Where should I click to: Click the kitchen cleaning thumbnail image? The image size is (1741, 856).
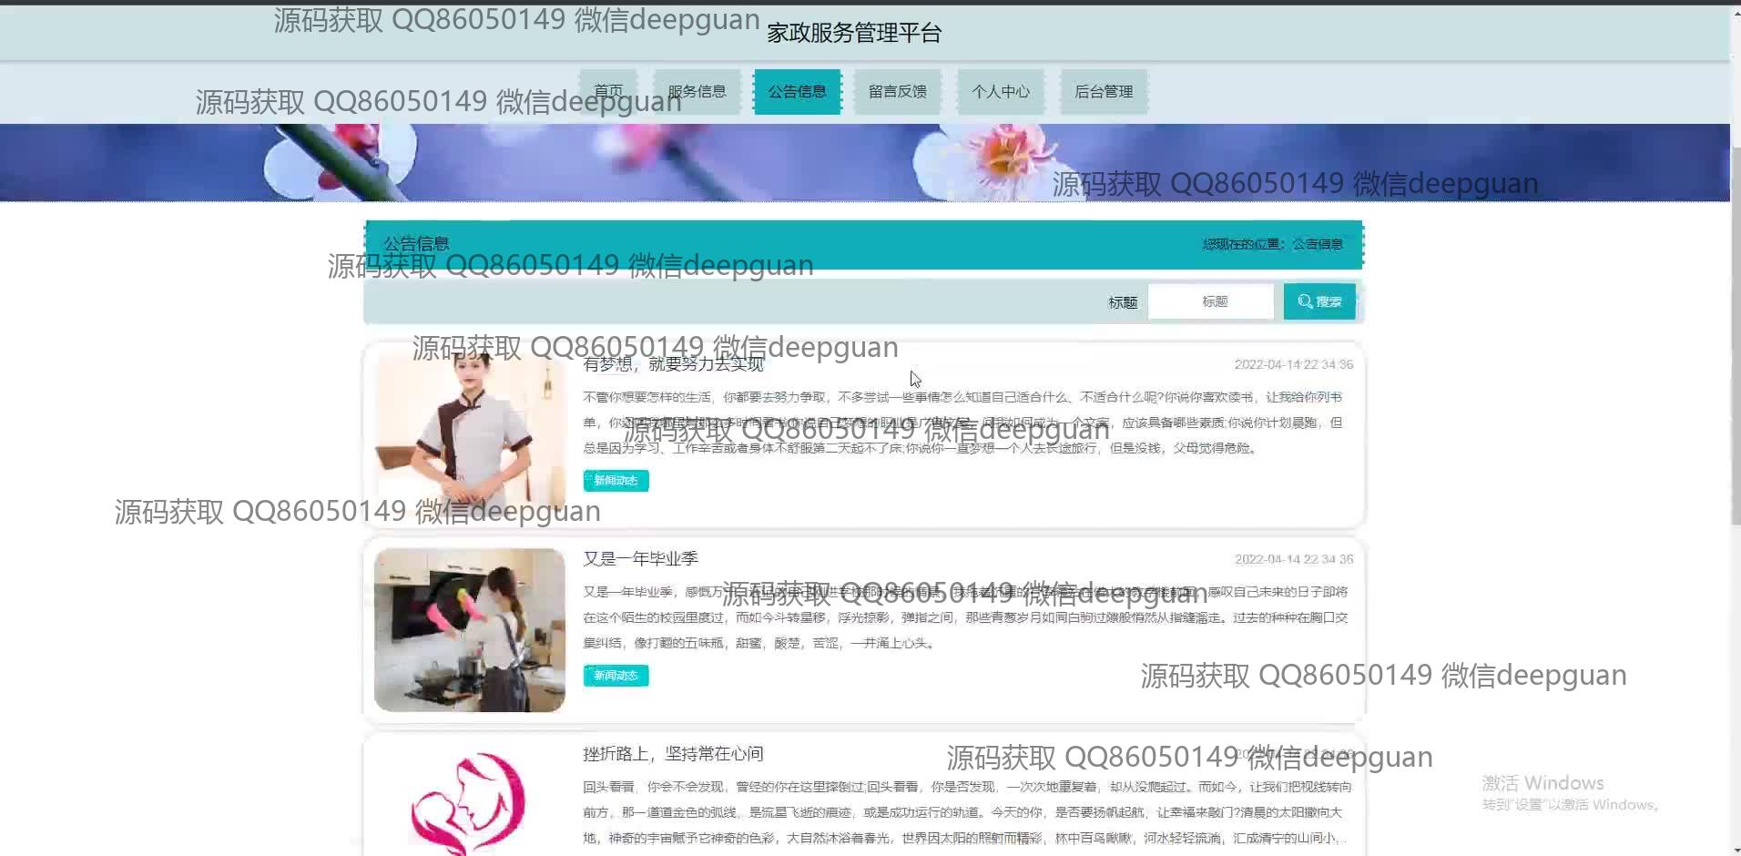[x=470, y=629]
